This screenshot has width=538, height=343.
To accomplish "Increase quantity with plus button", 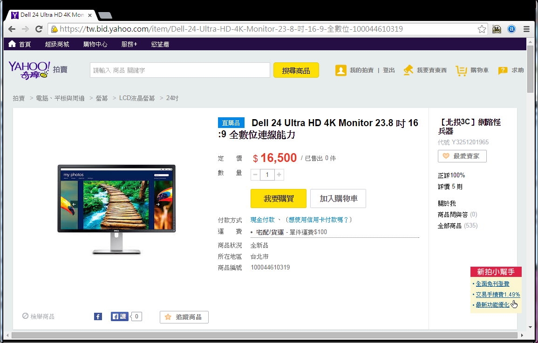I will [279, 175].
